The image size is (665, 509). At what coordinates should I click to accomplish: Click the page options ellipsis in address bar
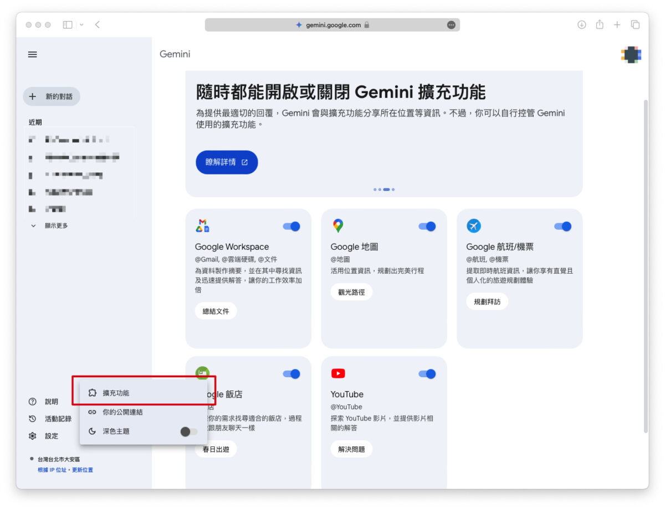pyautogui.click(x=451, y=25)
